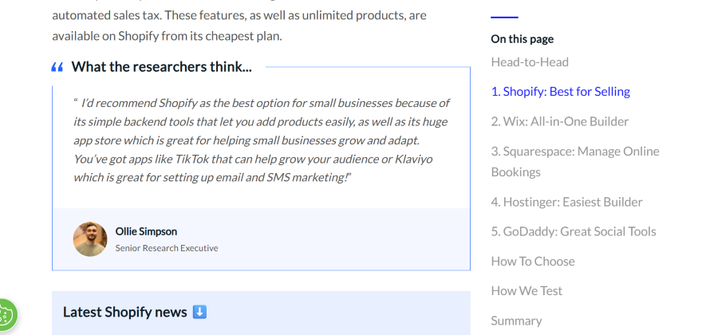Open the 'How We Test' section
Screen dimensions: 702x335
pyautogui.click(x=526, y=290)
